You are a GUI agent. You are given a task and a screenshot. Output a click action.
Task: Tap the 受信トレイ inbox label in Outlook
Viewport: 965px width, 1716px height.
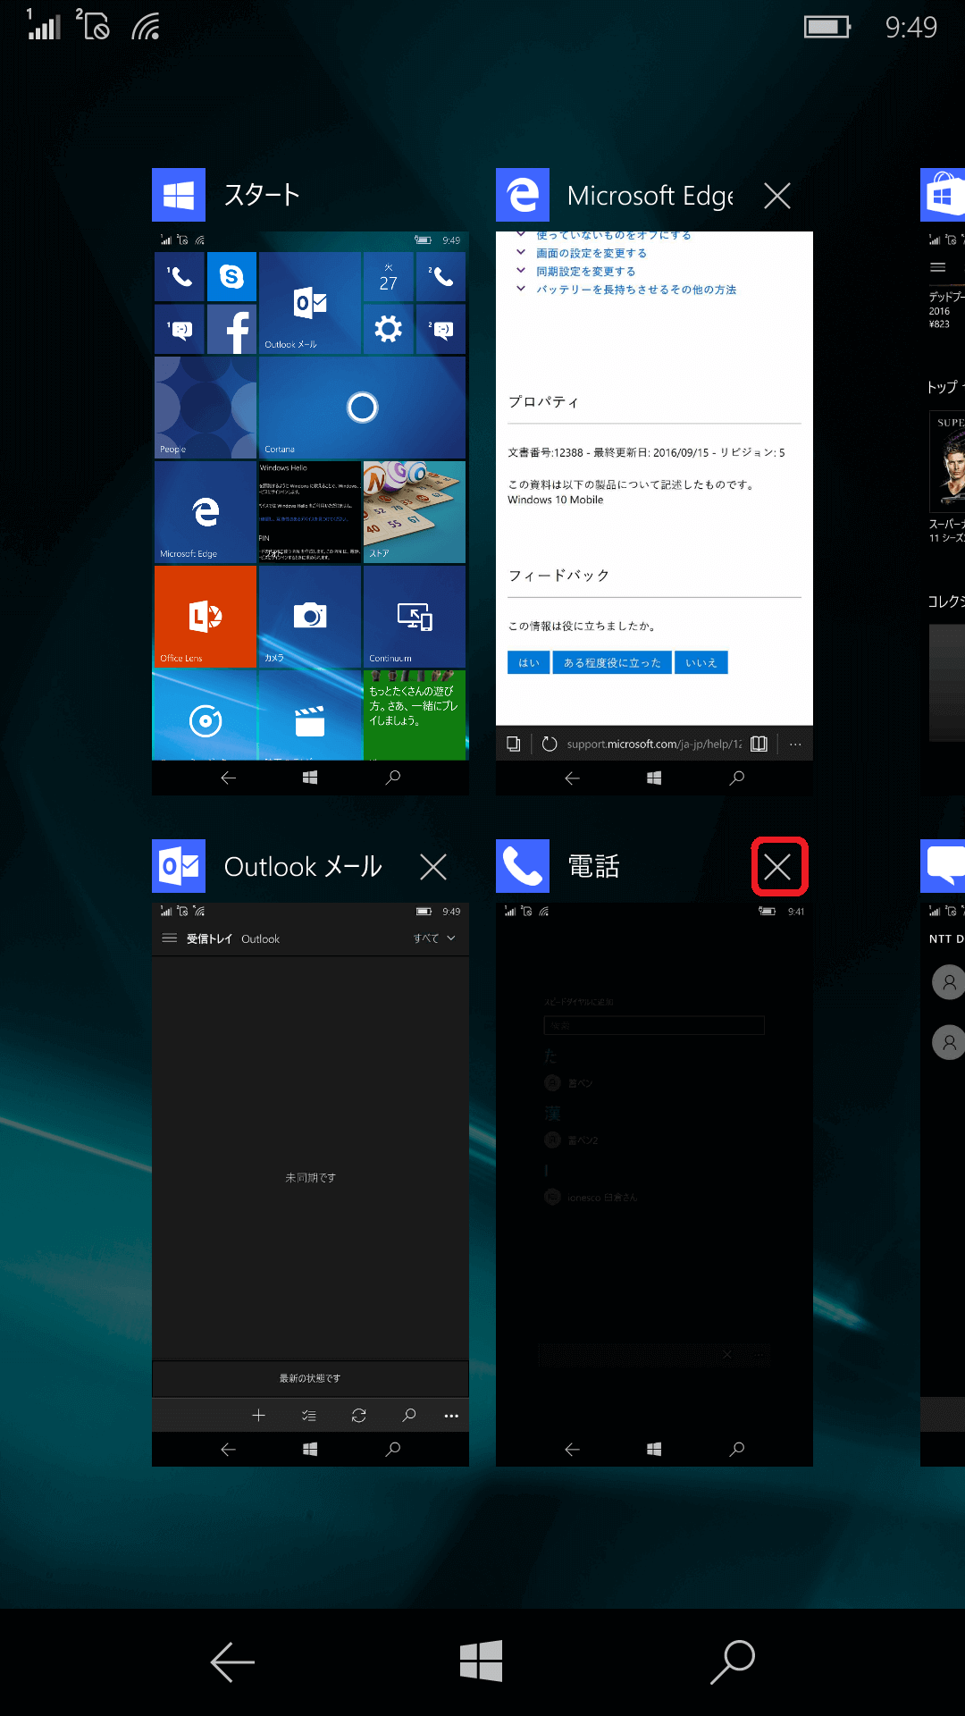(209, 938)
